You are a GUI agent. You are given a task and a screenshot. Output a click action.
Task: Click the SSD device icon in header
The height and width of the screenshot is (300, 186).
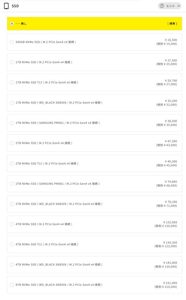coord(6,6)
